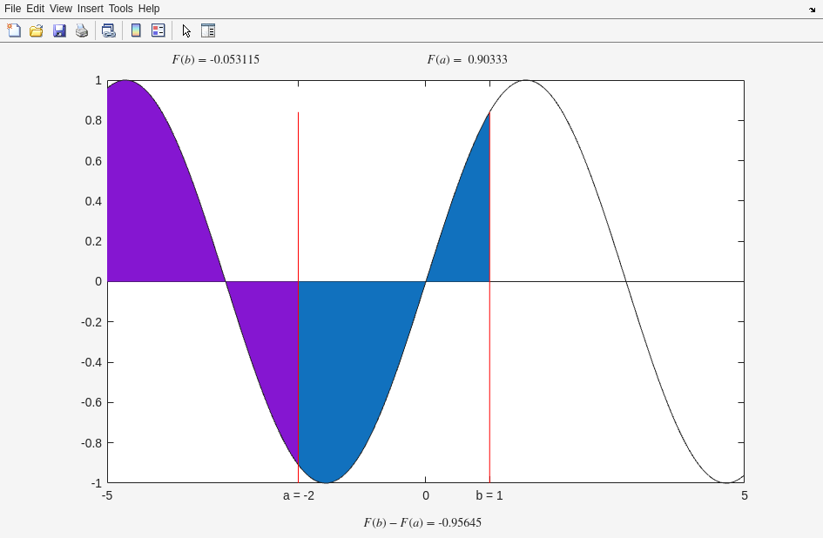Enable the Edit Plot arrow tool
The height and width of the screenshot is (538, 823).
click(x=186, y=30)
